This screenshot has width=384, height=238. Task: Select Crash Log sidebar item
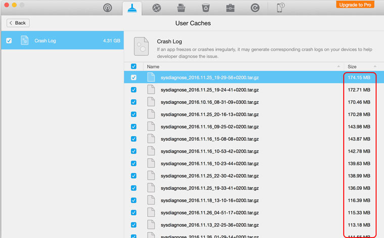[63, 40]
